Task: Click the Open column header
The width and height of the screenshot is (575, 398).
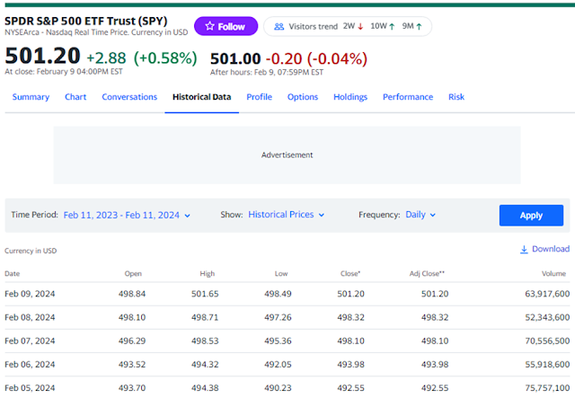Action: tap(133, 274)
